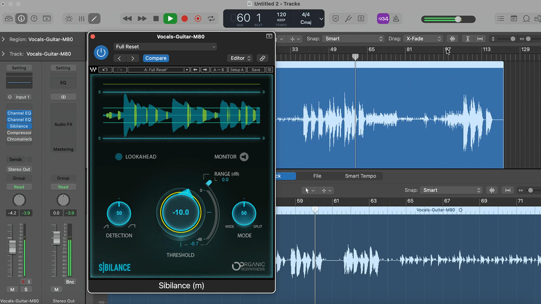Toggle the Sibilance plug-in power button
541x304 pixels.
click(x=101, y=52)
